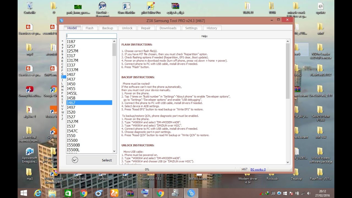Select model I187 in the list
The height and width of the screenshot is (198, 352).
pos(89,42)
